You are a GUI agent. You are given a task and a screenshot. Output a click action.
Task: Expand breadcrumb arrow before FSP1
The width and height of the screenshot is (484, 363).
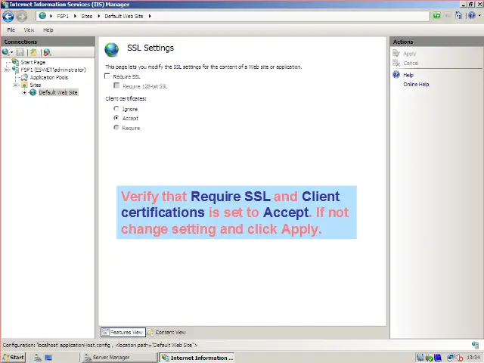click(51, 16)
